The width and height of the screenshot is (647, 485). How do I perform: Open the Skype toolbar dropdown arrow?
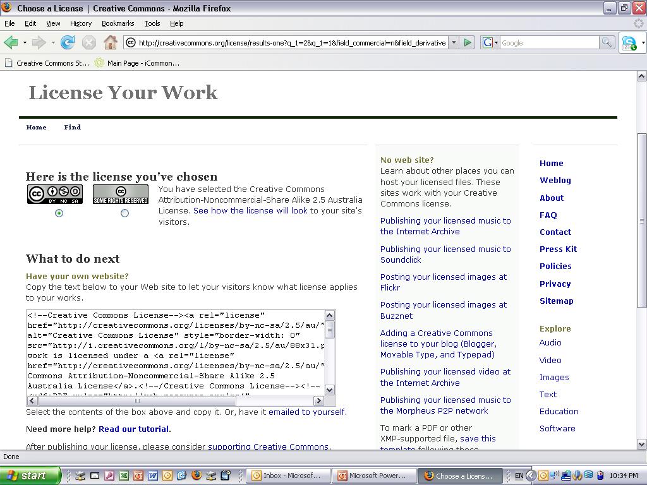pos(643,42)
